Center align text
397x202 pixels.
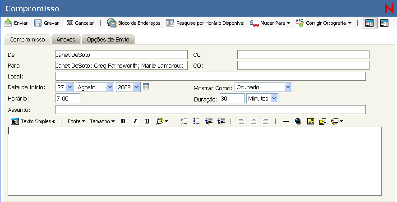tap(254, 121)
